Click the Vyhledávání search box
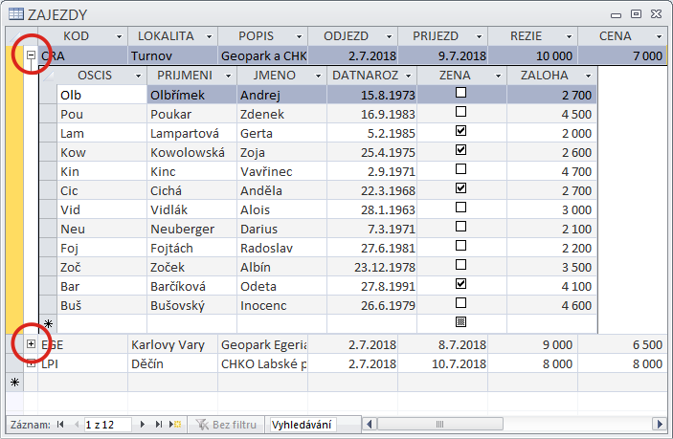 [303, 423]
